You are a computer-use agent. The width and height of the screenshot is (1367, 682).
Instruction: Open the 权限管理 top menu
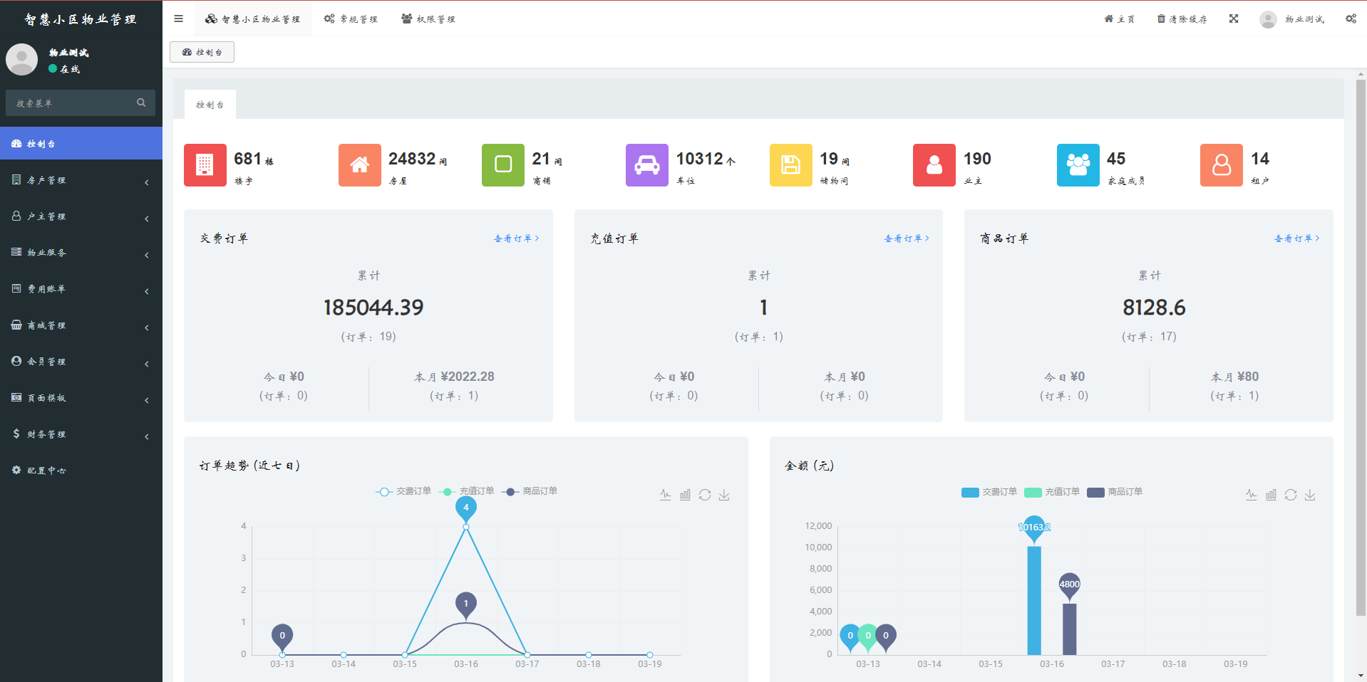coord(428,19)
